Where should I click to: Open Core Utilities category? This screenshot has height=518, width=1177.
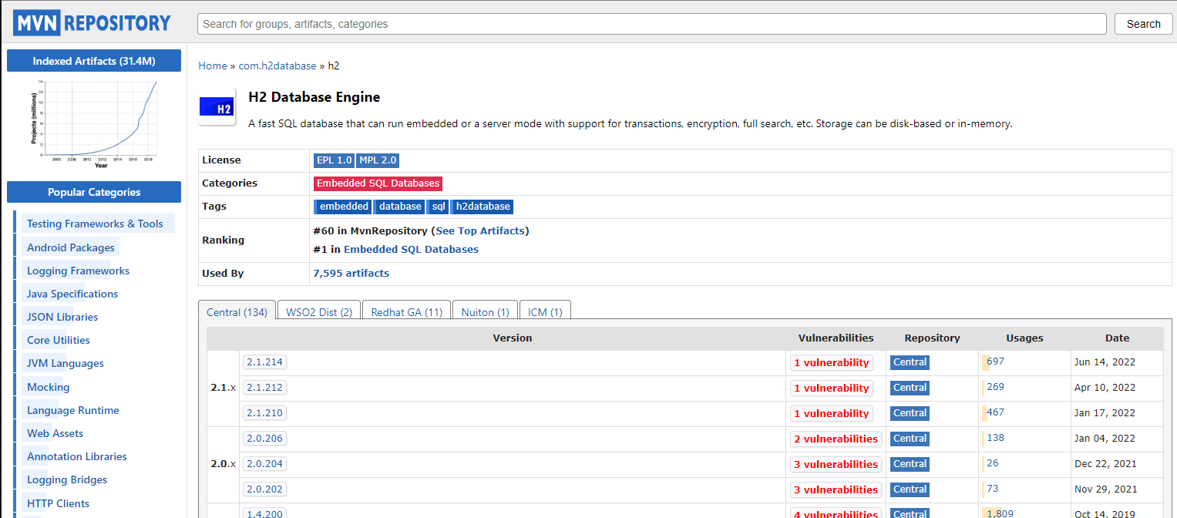click(59, 340)
